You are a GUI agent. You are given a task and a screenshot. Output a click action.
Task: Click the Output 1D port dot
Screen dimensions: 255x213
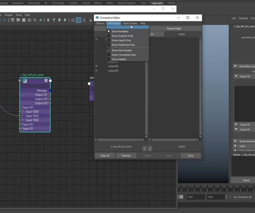tap(51, 95)
